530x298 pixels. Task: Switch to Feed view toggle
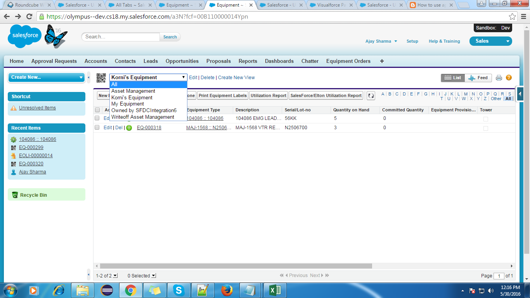tap(478, 78)
